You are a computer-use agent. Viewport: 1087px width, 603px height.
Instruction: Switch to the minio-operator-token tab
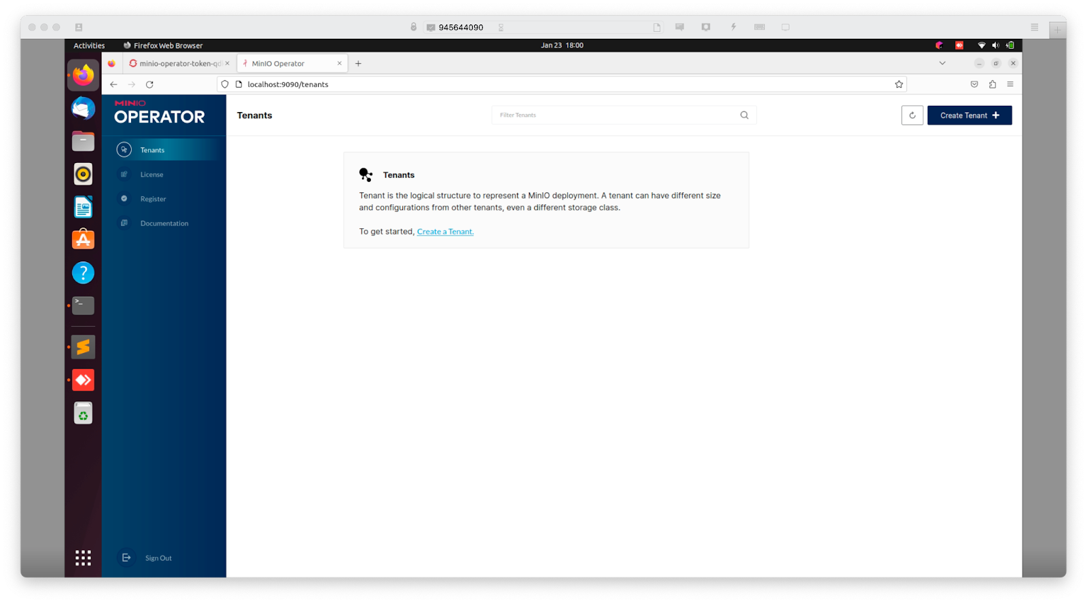(x=179, y=63)
